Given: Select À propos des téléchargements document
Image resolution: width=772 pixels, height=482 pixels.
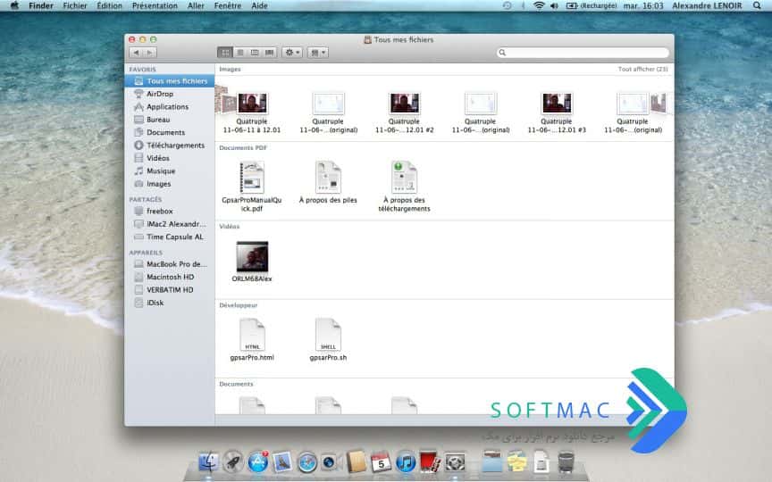Looking at the screenshot, I should pos(404,187).
